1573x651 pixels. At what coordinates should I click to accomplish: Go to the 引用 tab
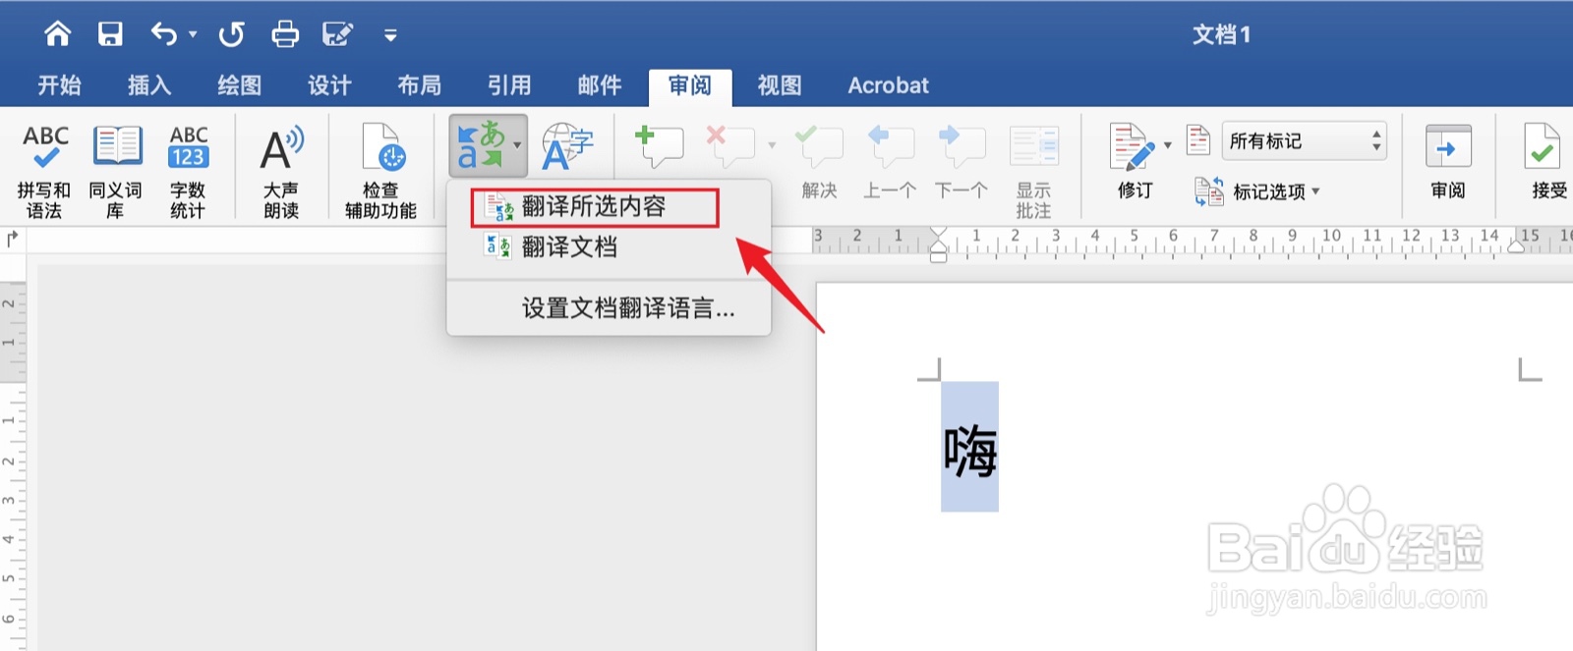click(x=509, y=85)
